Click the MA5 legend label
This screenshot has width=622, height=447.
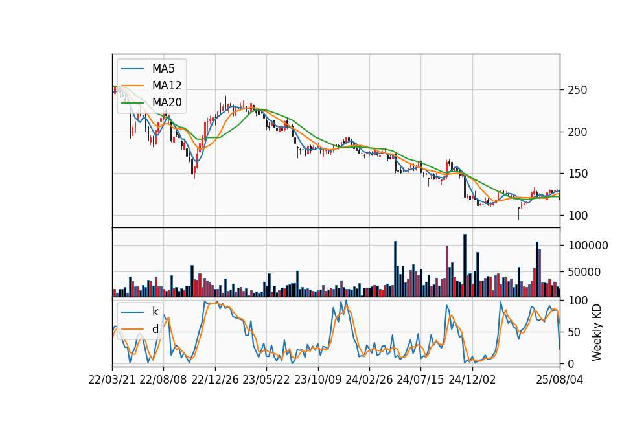tap(163, 69)
